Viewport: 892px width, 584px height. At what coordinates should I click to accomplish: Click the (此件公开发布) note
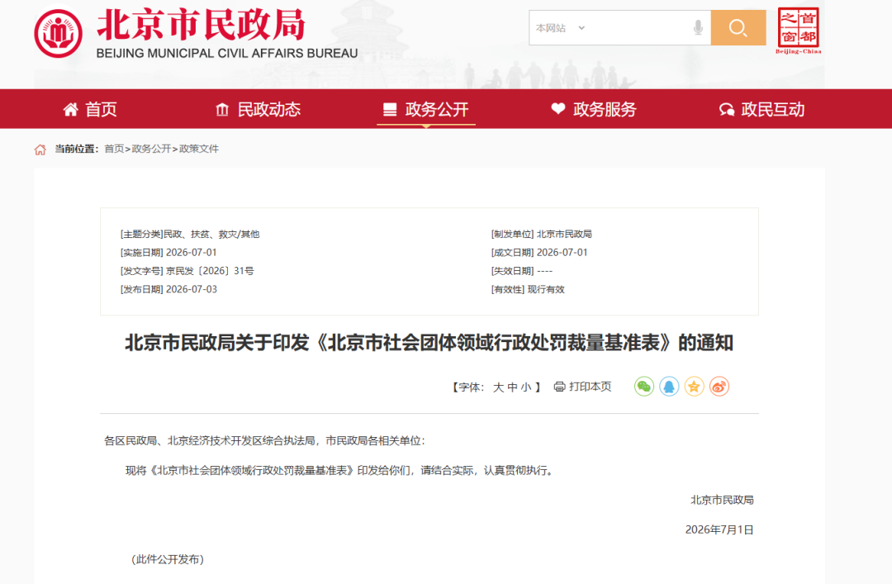(x=168, y=559)
